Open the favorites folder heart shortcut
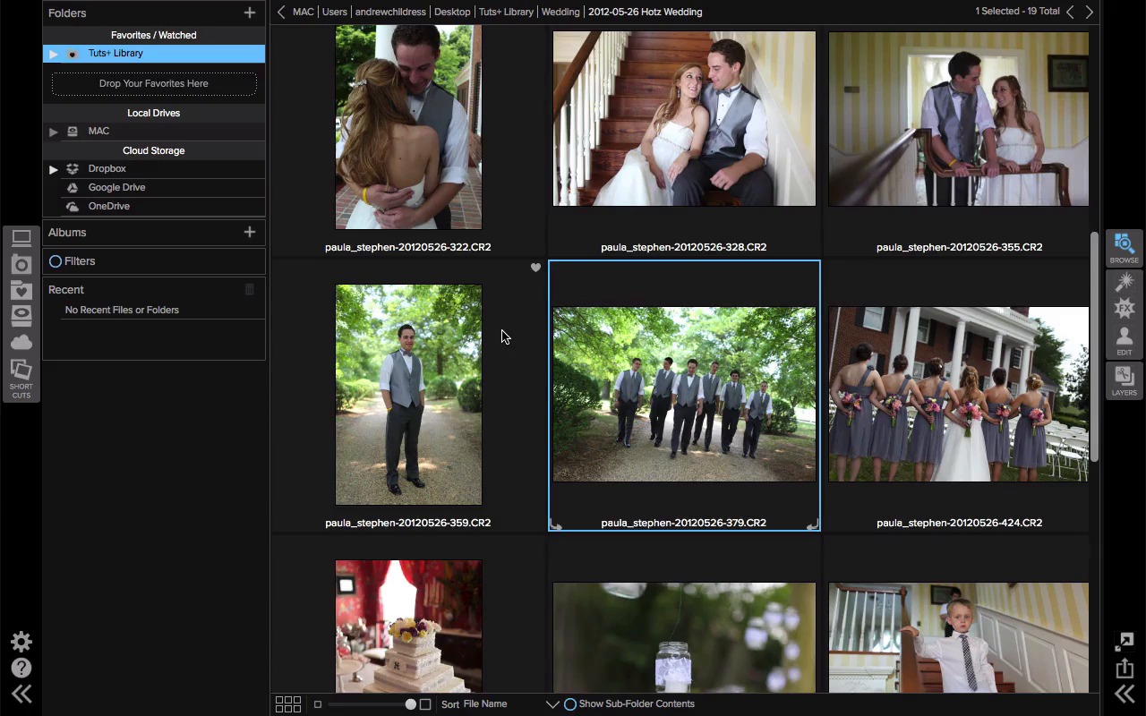The height and width of the screenshot is (716, 1146). coord(21,290)
